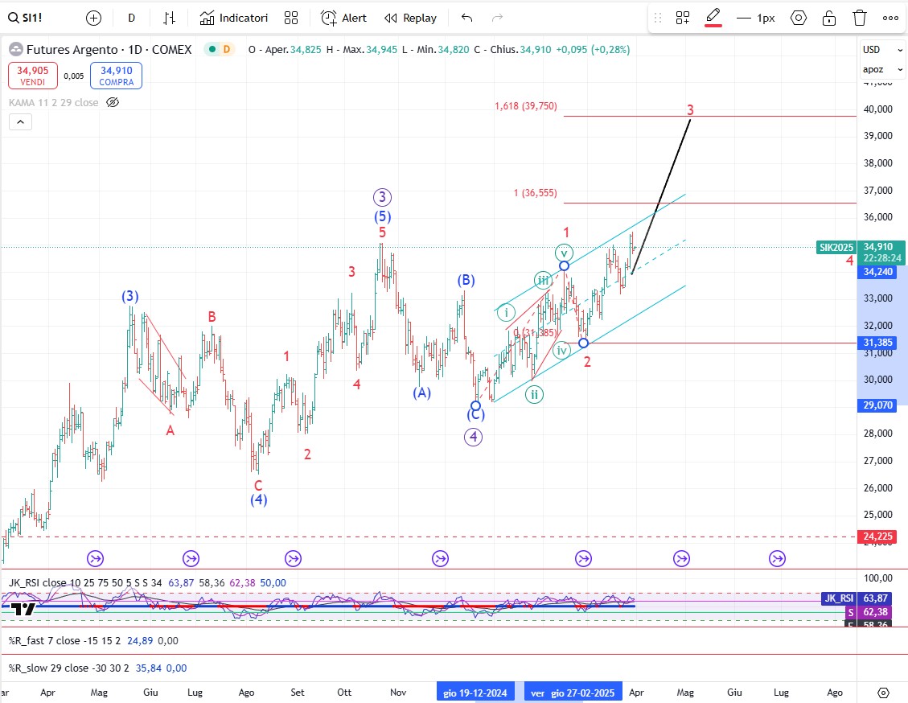The image size is (908, 703).
Task: Click the 34,905 VENDI sell button
Action: [x=32, y=76]
